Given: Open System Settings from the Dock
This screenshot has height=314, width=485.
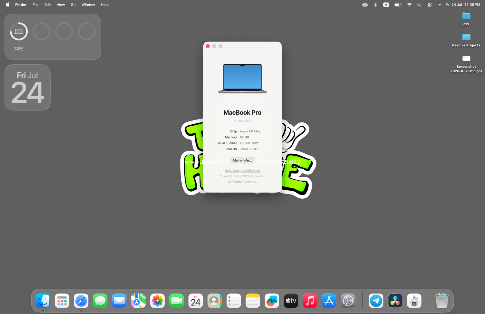Looking at the screenshot, I should (348, 301).
